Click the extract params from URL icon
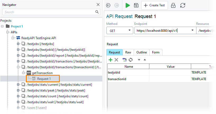This screenshot has height=114, width=216. pyautogui.click(x=125, y=60)
